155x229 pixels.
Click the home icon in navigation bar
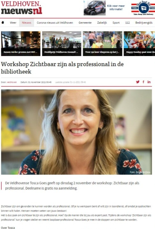(x=3, y=23)
